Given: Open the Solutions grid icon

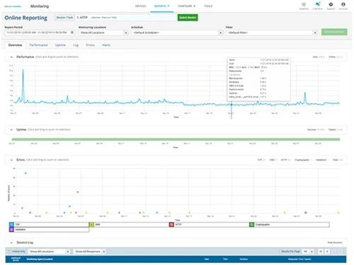Looking at the screenshot, I should coord(304,4).
